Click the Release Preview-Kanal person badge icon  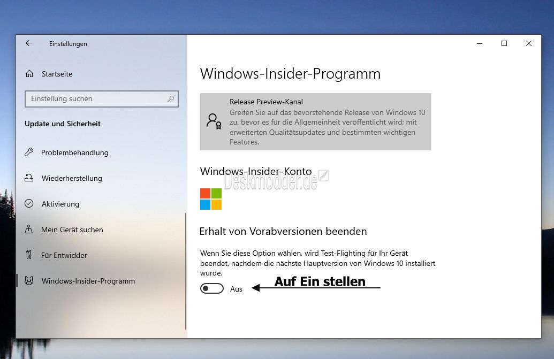pyautogui.click(x=214, y=121)
